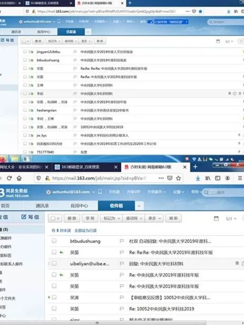Open page actions ellipsis in upper address bar
Viewport: 244px width, 325px height.
188,11
